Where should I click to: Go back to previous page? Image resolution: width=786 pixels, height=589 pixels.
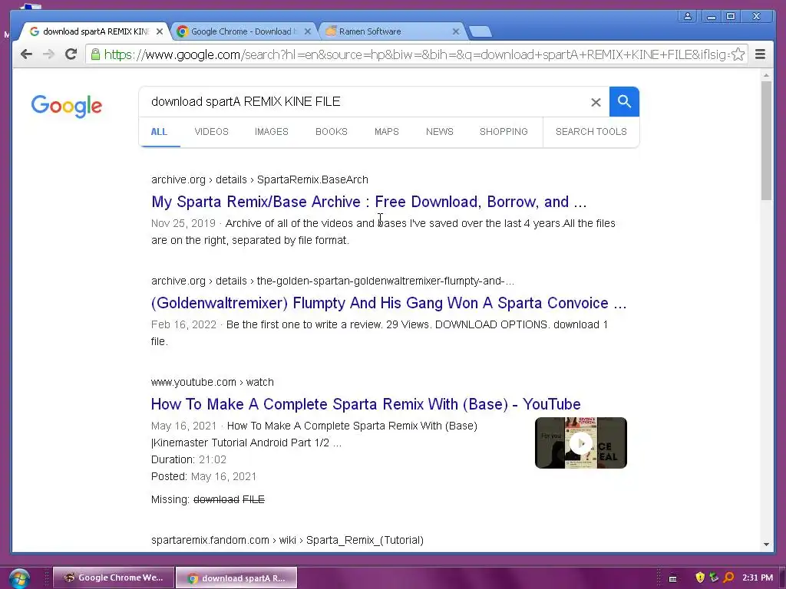(x=26, y=54)
